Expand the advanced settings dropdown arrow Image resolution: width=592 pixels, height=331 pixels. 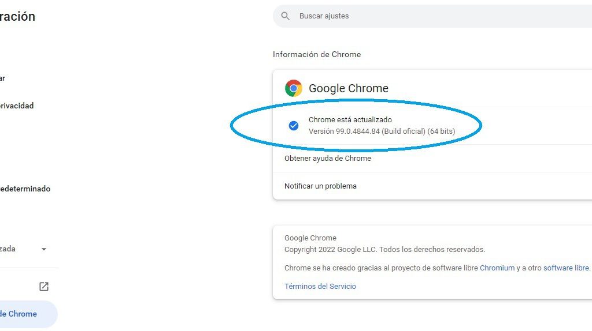click(x=44, y=249)
